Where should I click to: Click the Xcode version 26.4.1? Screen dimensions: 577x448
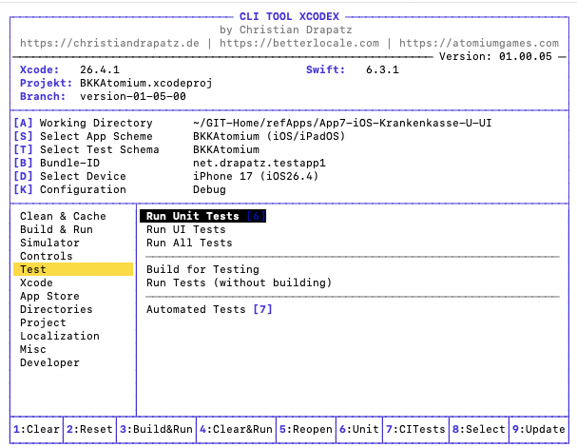tap(100, 69)
